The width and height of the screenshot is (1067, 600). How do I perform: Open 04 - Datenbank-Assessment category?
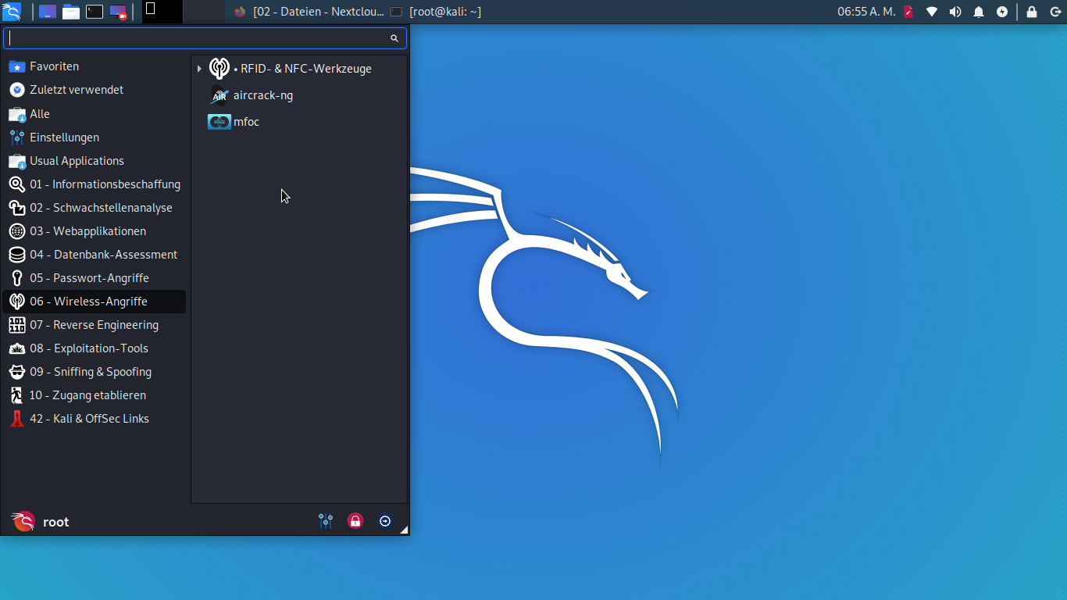pyautogui.click(x=95, y=255)
